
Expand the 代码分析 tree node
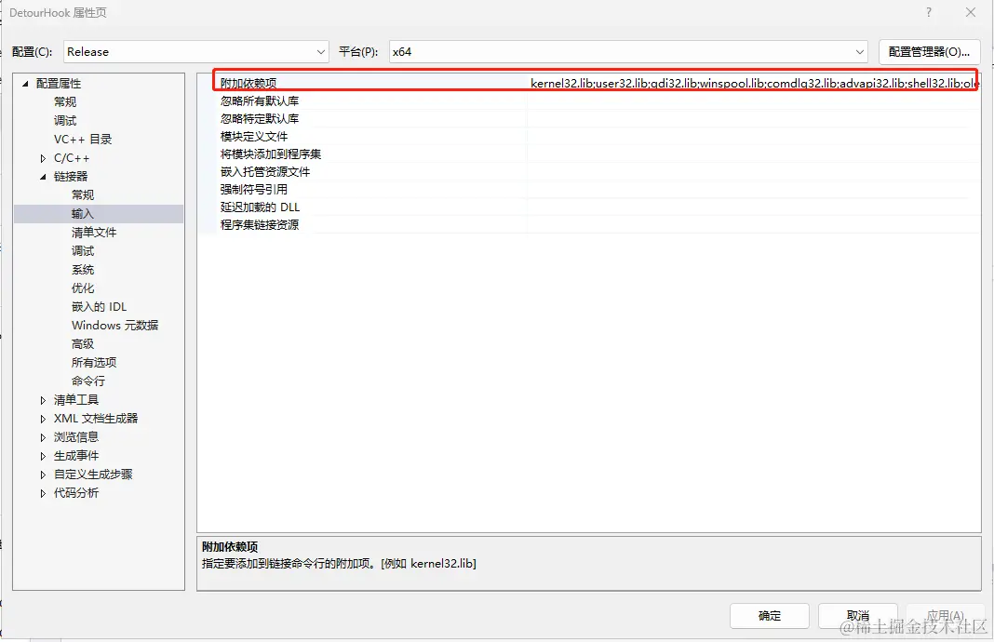pos(43,493)
